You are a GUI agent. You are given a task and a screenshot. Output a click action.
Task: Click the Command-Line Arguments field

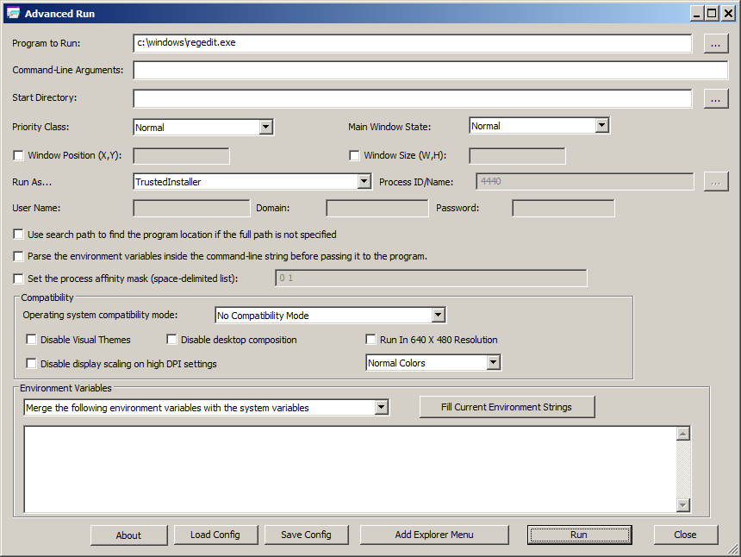click(431, 70)
